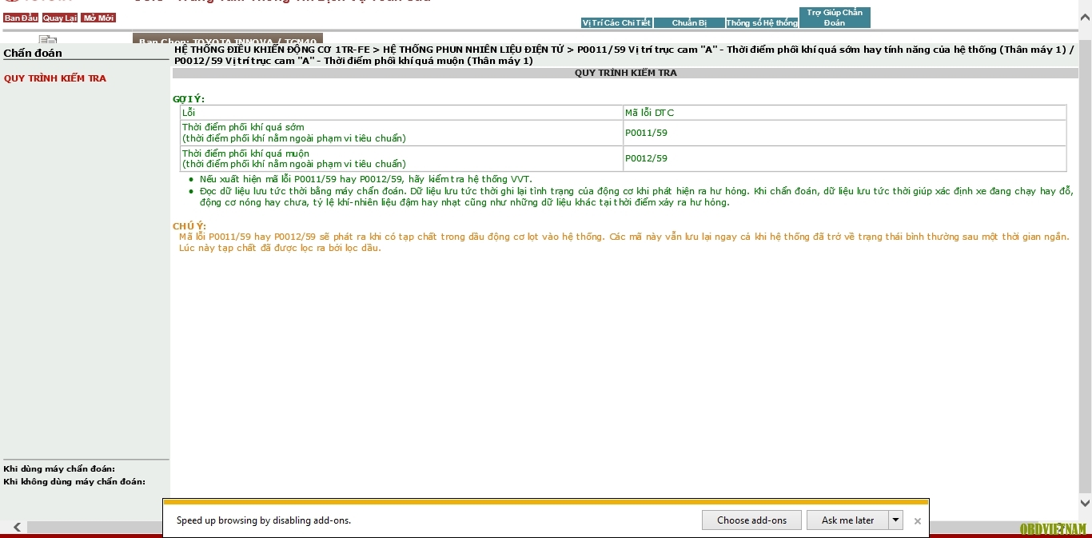
Task: Close the add-ons notification bar
Action: pyautogui.click(x=918, y=520)
